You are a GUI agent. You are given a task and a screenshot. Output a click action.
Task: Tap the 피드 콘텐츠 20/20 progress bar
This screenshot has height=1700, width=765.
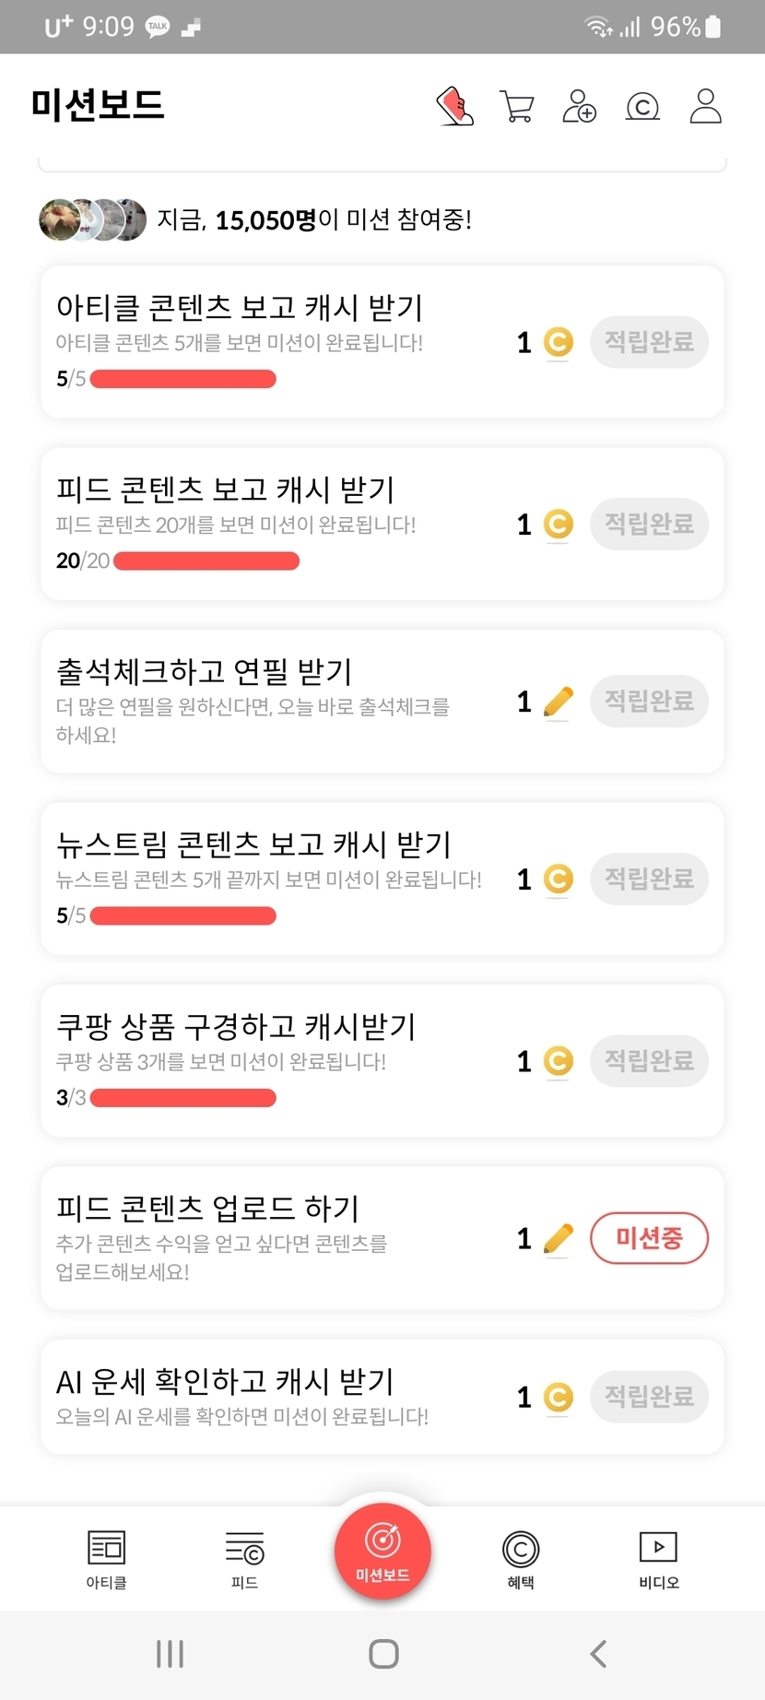206,561
